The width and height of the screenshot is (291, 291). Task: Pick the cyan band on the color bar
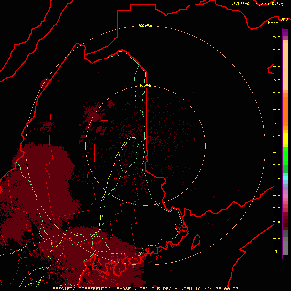(286, 178)
